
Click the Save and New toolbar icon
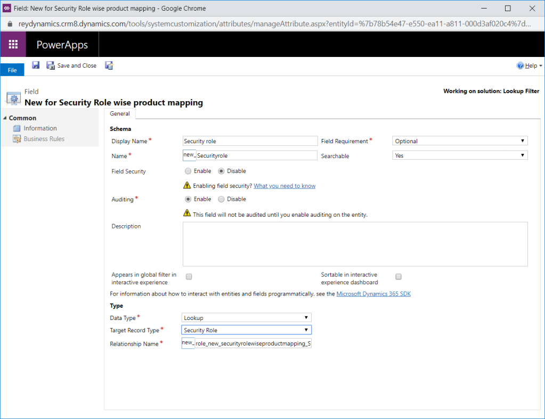(109, 65)
